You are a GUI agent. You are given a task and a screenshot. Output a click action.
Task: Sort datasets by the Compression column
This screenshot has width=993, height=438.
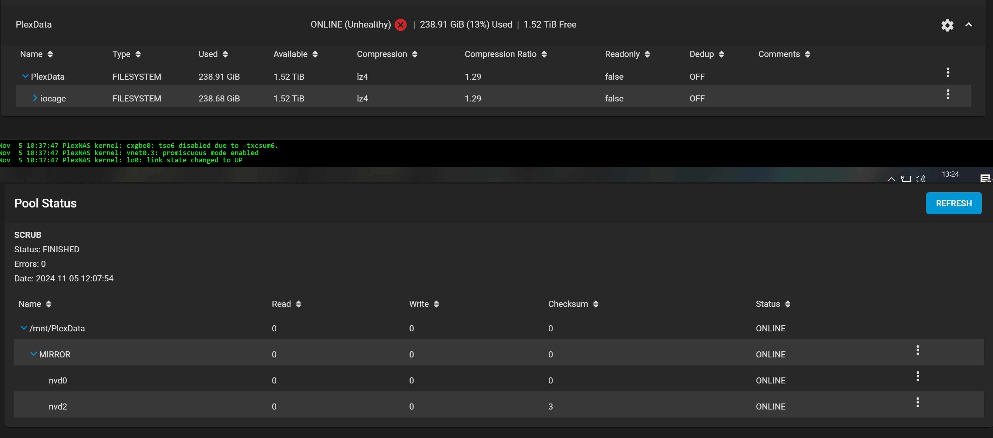pyautogui.click(x=387, y=54)
